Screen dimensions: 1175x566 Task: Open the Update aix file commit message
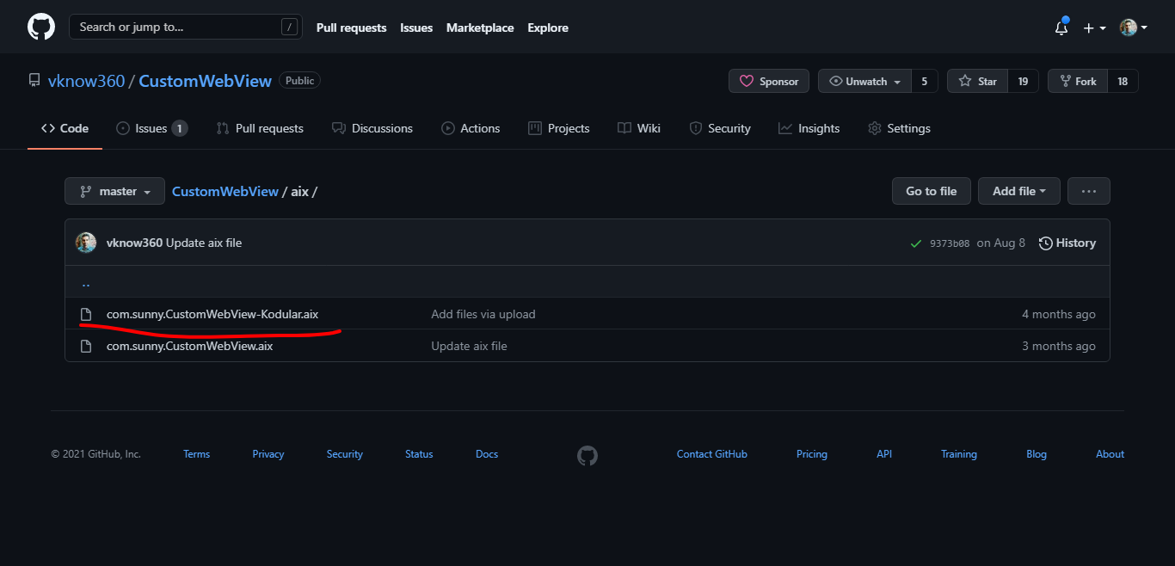click(204, 243)
